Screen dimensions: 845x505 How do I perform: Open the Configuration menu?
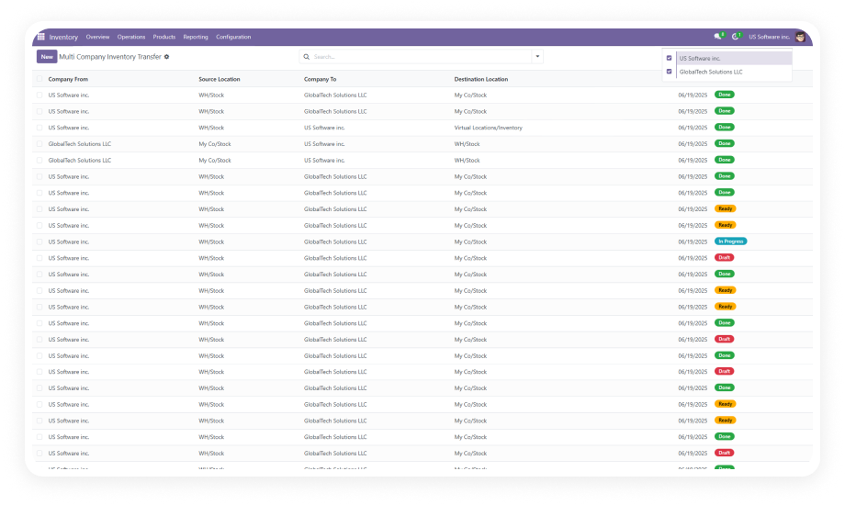(x=233, y=38)
